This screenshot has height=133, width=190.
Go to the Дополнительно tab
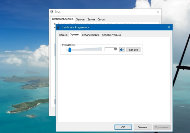[x=111, y=35]
